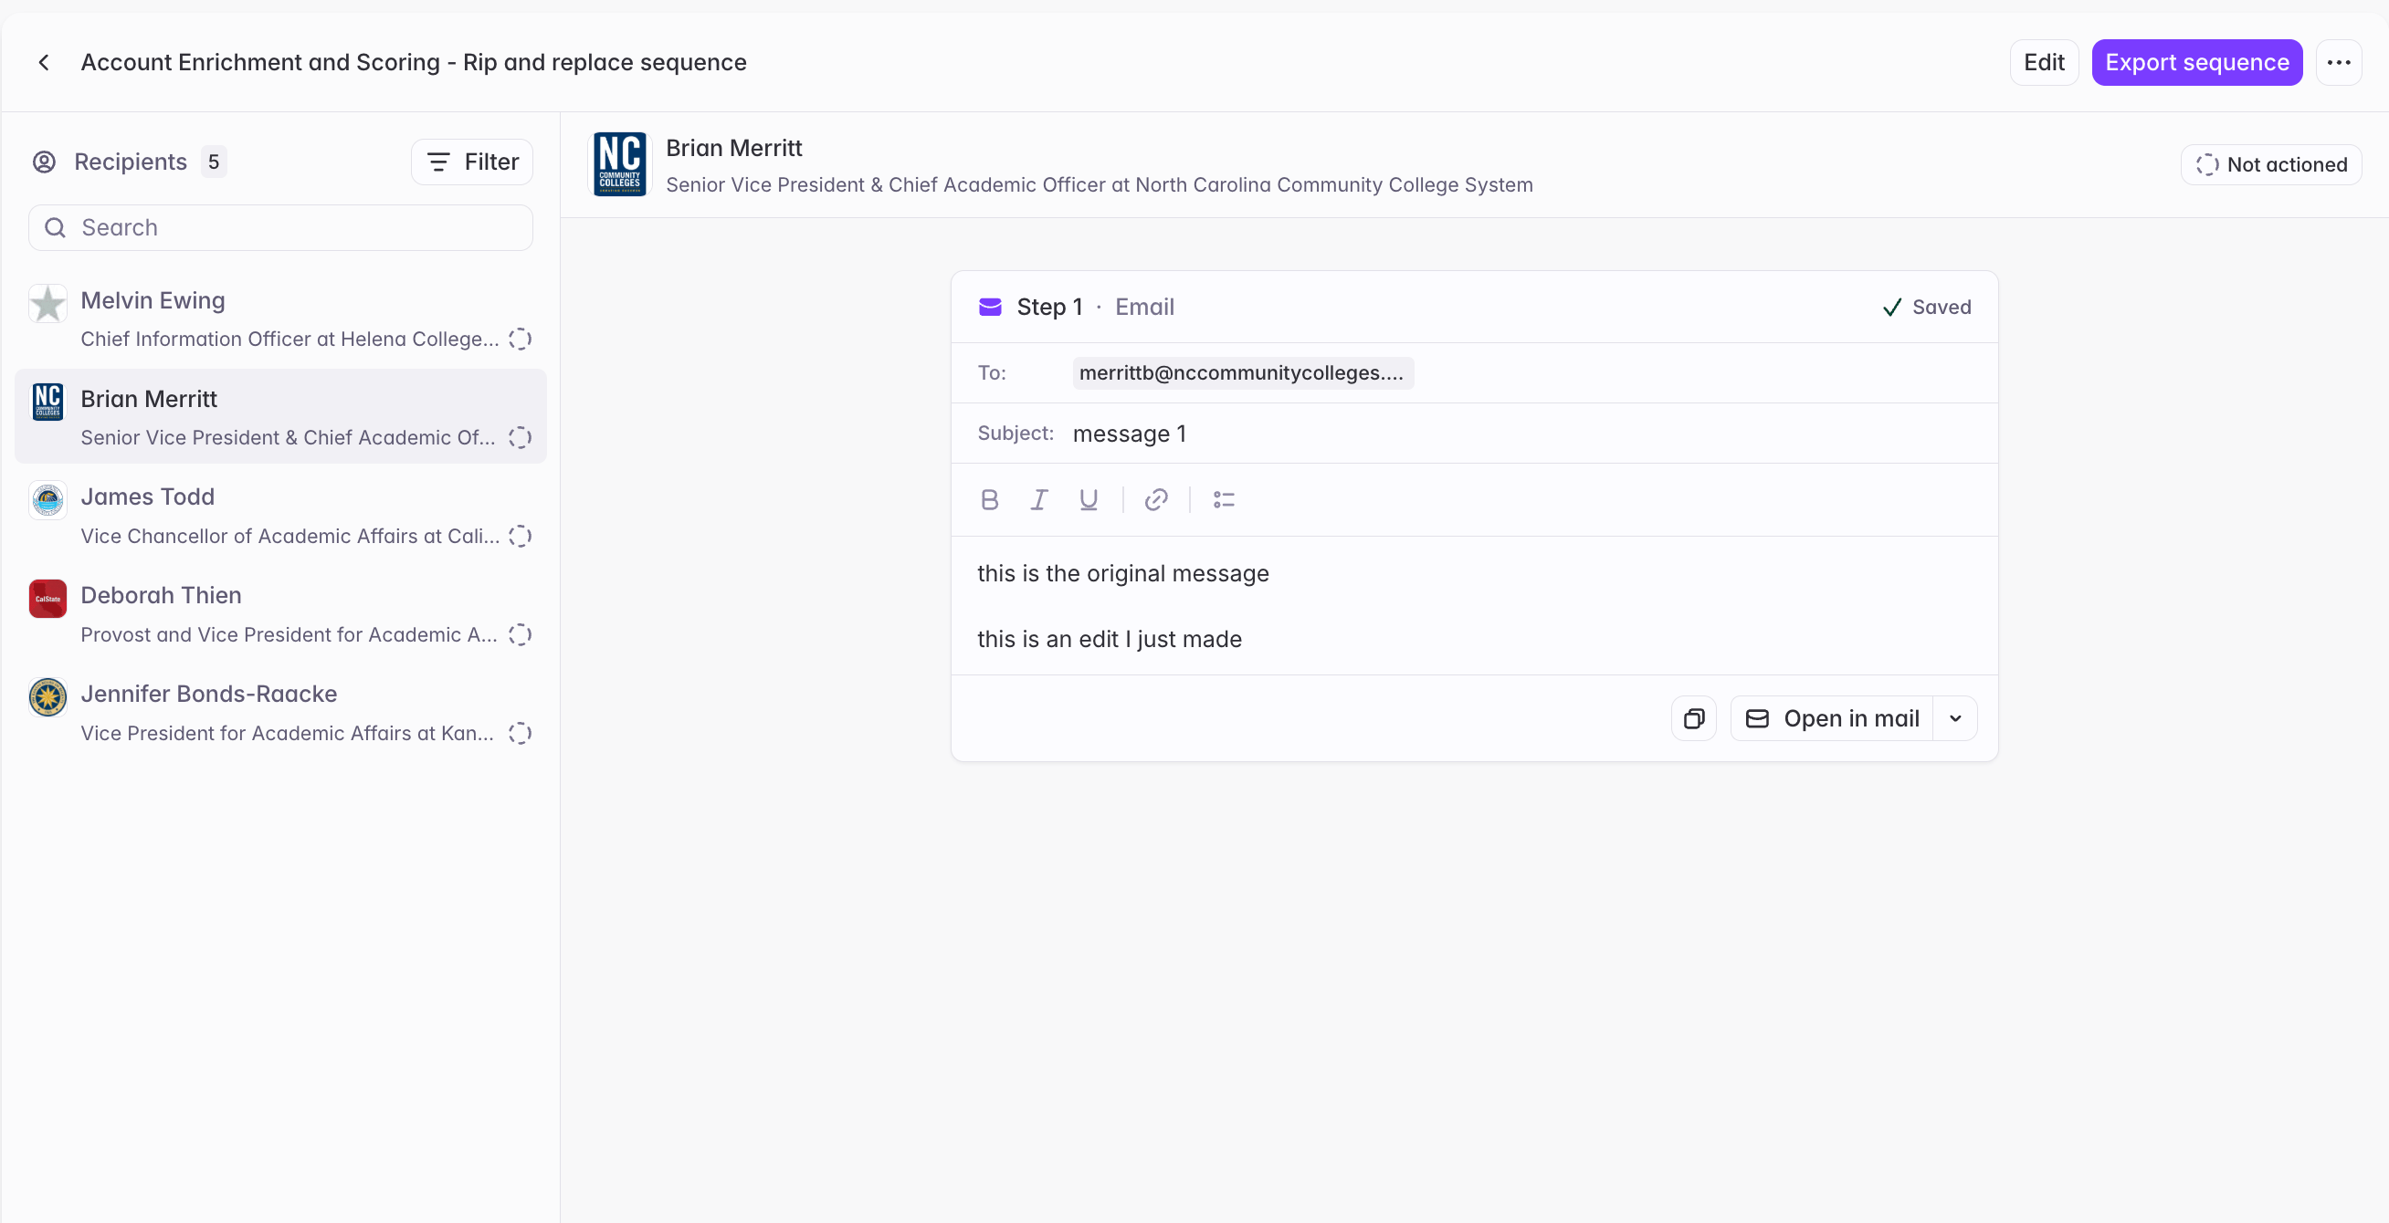
Task: Select recipient Brian Merritt in the list
Action: [280, 416]
